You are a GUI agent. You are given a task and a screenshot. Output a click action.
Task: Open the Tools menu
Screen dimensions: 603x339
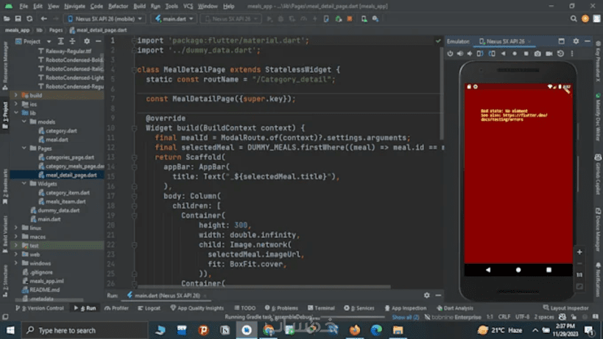(x=172, y=6)
